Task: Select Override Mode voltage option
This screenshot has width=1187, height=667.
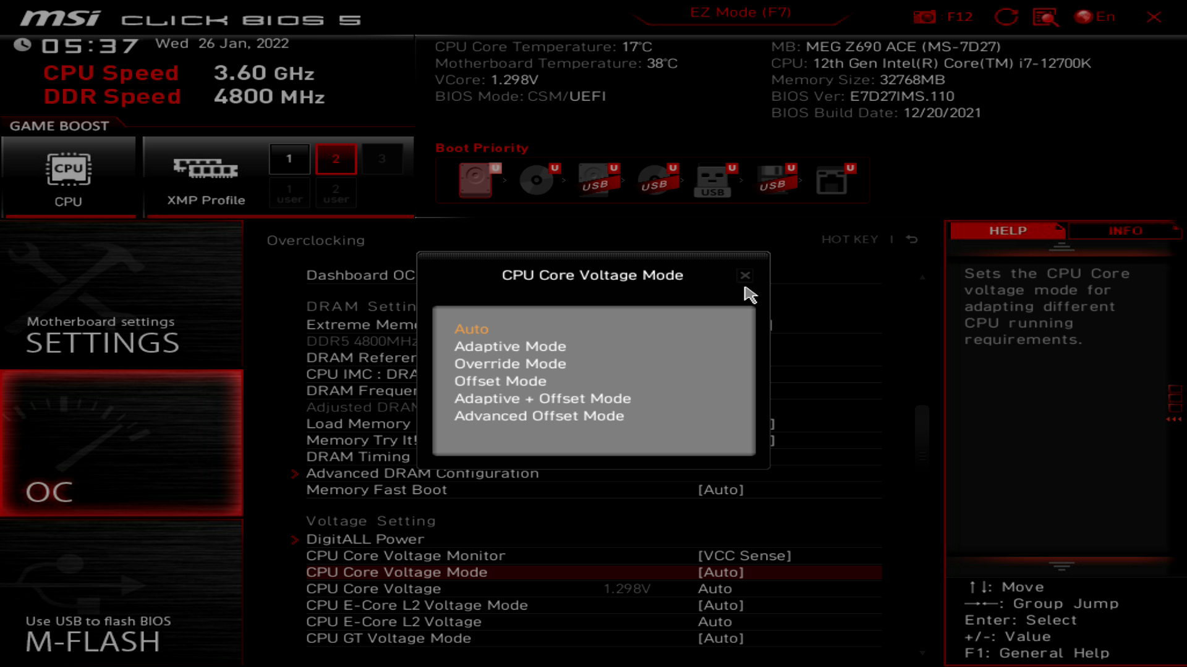Action: pos(510,364)
